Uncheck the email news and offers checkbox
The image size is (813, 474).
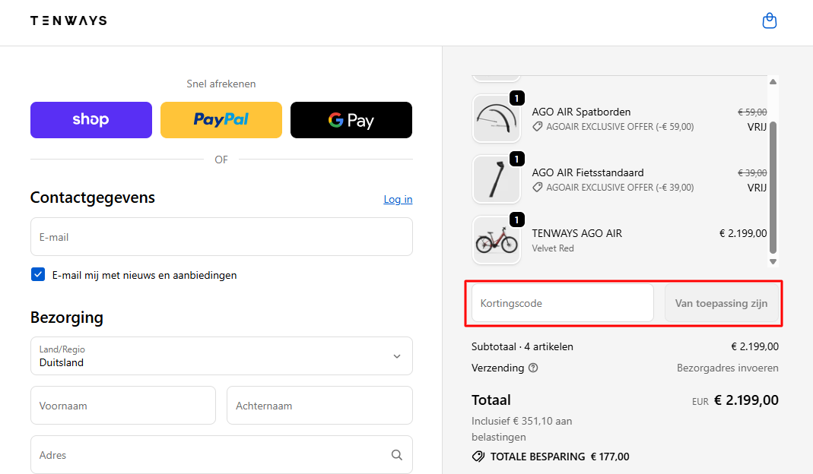tap(38, 275)
